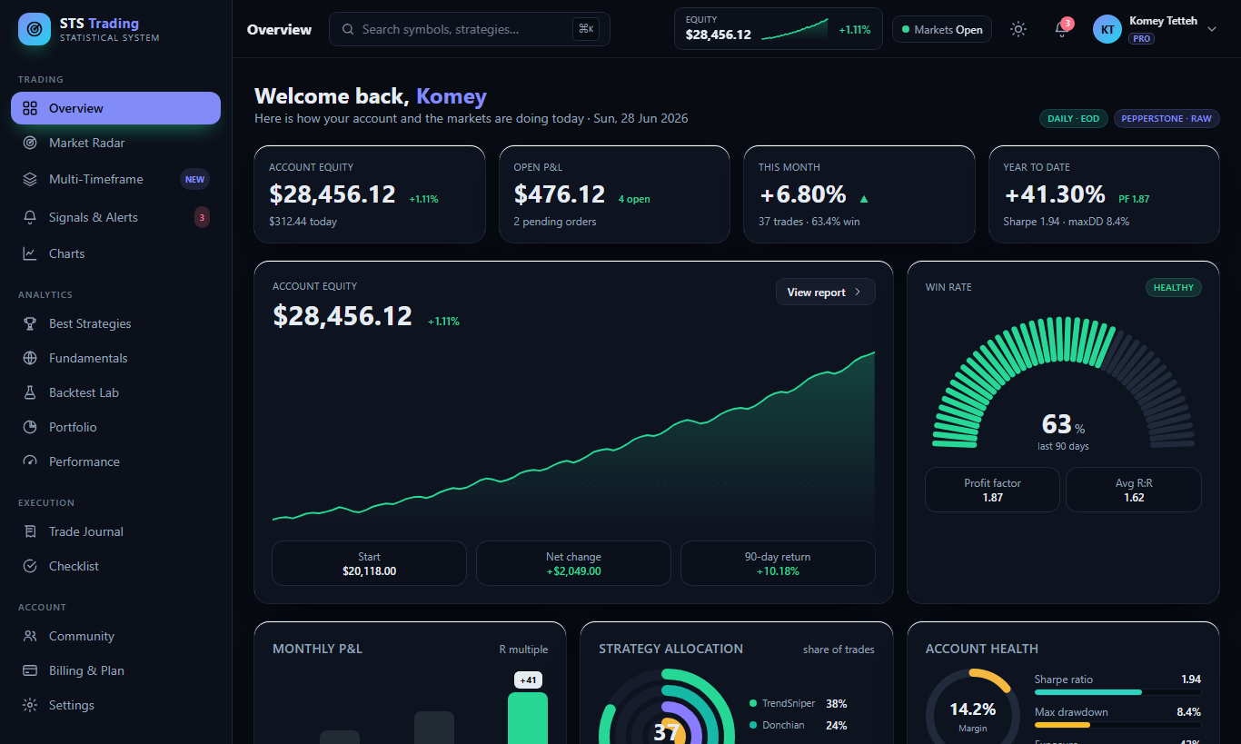This screenshot has width=1241, height=744.
Task: Click the Billing & Plan card icon
Action: pyautogui.click(x=30, y=670)
